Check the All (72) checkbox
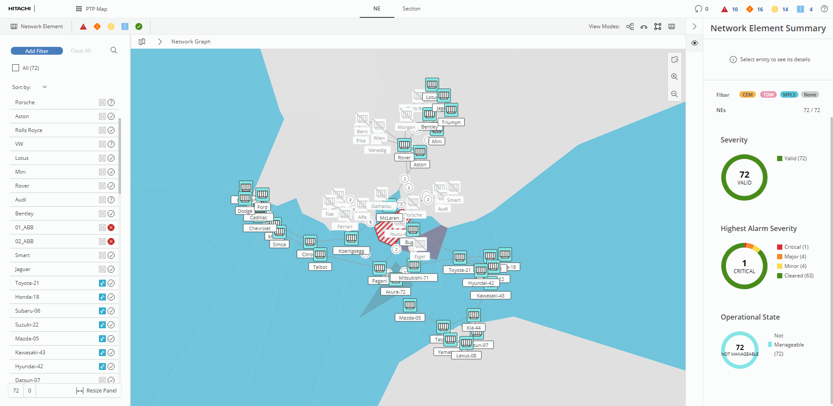Screen dimensions: 833x406 point(16,68)
